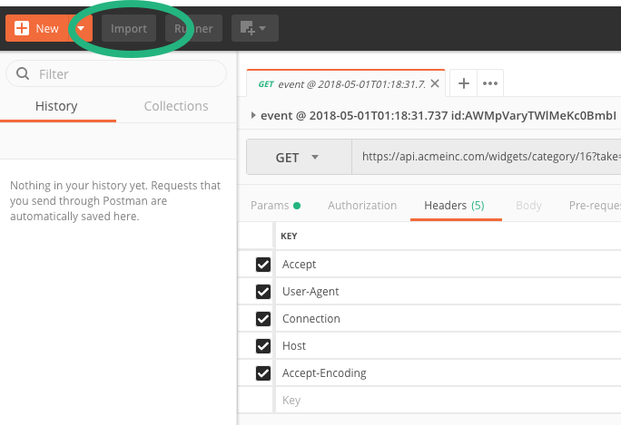
Task: Click the New button plus icon
Action: point(22,28)
